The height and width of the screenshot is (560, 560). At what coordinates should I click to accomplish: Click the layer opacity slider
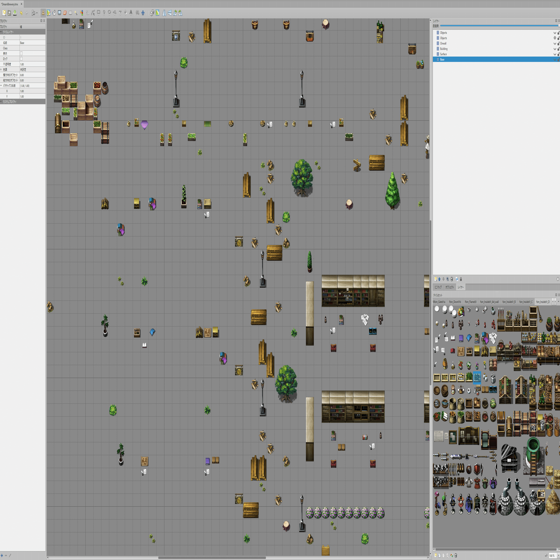[x=499, y=26]
